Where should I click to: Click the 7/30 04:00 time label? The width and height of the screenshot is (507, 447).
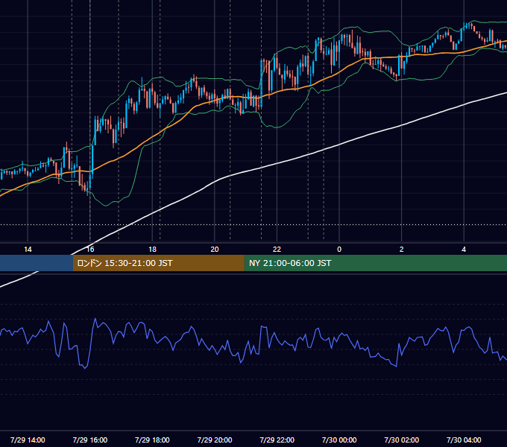(464, 440)
